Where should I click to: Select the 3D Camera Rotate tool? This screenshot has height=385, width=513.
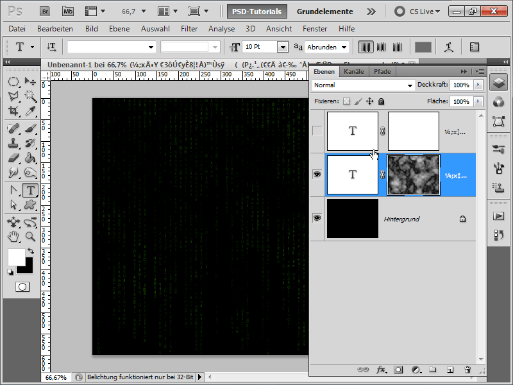[x=30, y=222]
